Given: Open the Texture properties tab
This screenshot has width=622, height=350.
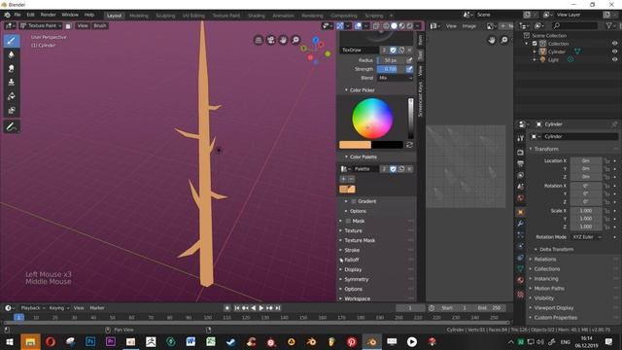Looking at the screenshot, I should click(521, 295).
